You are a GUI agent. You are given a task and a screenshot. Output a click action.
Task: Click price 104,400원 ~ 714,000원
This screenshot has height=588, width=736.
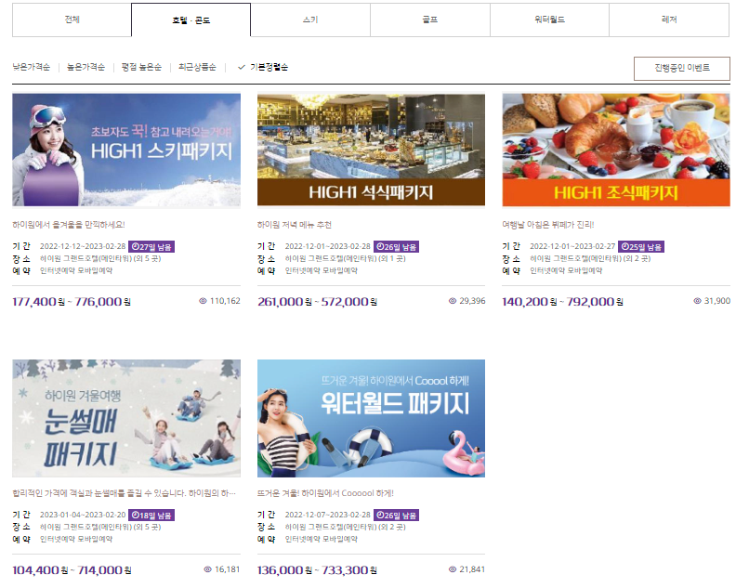(x=72, y=570)
